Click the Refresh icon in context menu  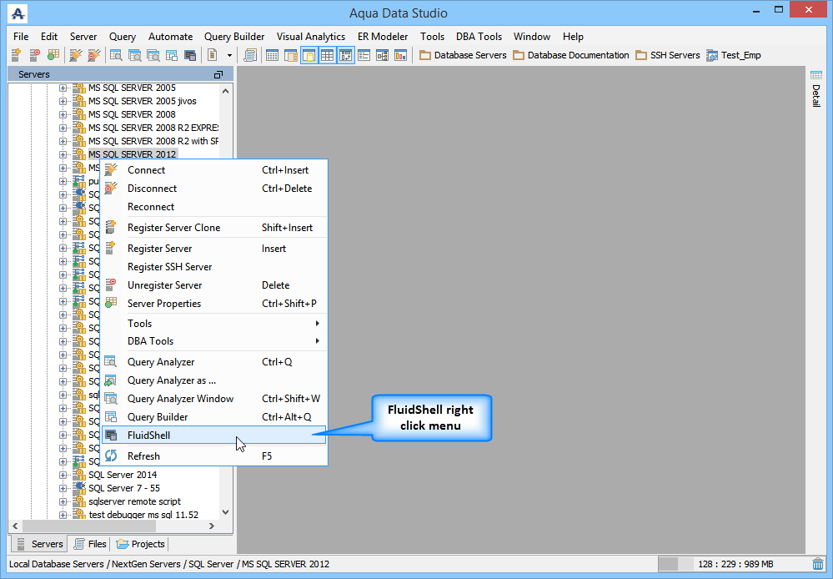click(x=111, y=456)
